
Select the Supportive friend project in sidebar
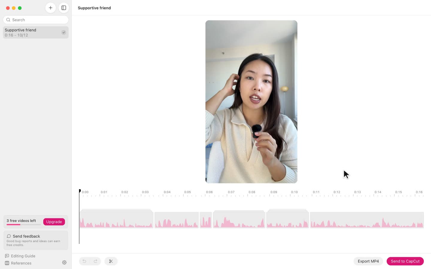click(x=36, y=32)
